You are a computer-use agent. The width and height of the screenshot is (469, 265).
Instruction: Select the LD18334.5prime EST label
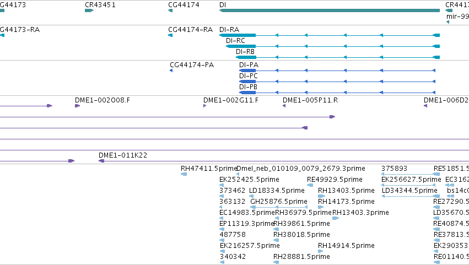pyautogui.click(x=277, y=191)
